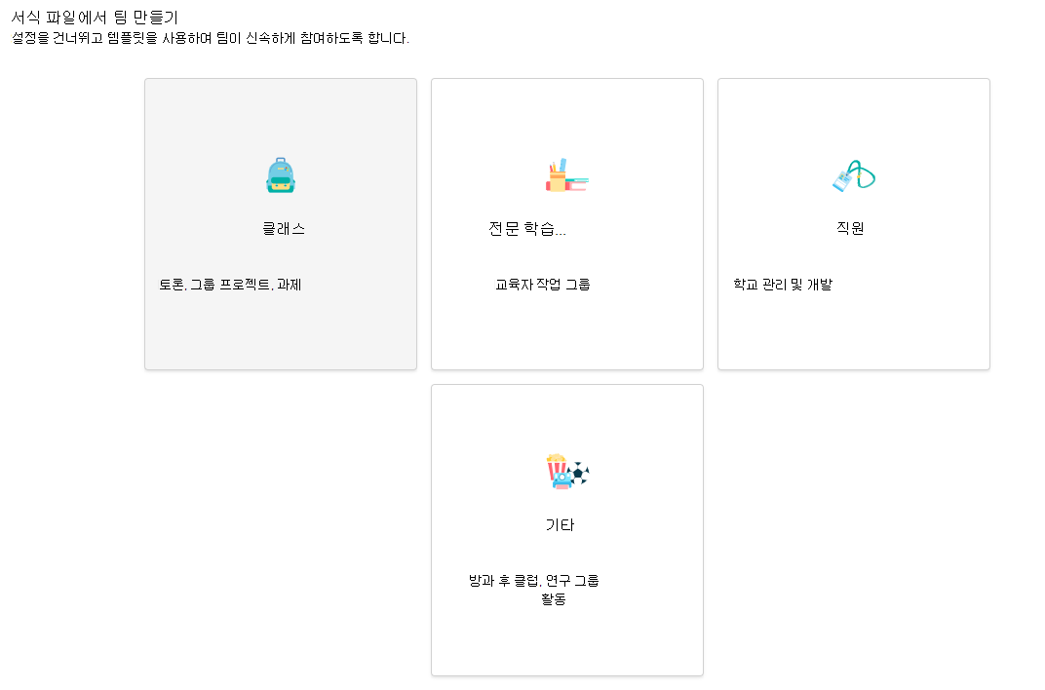Click the '교육자 작업 그룹' description
The width and height of the screenshot is (1045, 690).
[x=543, y=285]
